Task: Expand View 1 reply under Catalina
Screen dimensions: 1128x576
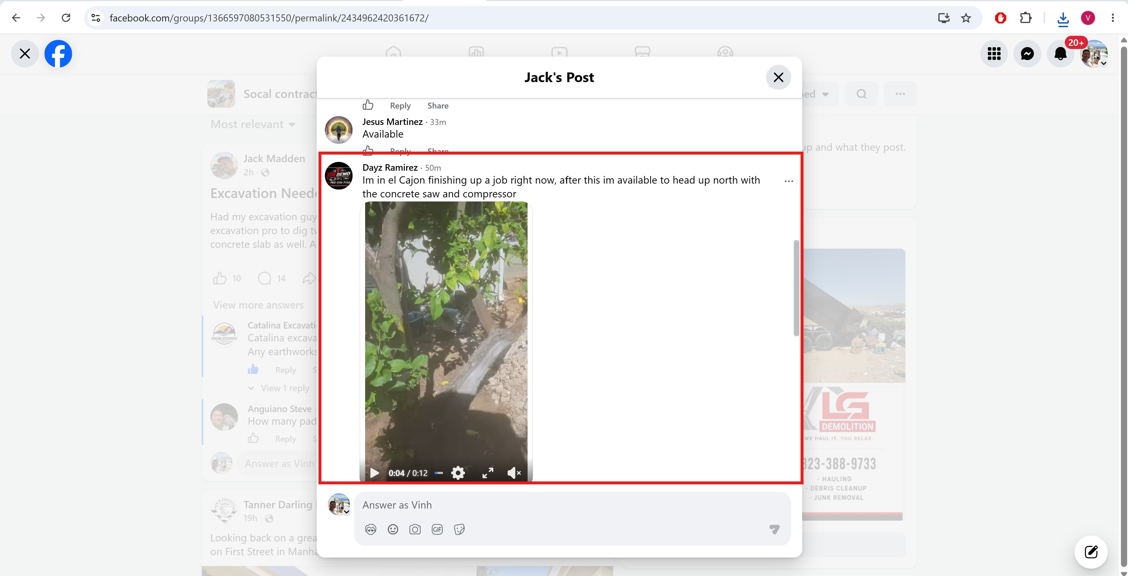Action: click(x=285, y=388)
